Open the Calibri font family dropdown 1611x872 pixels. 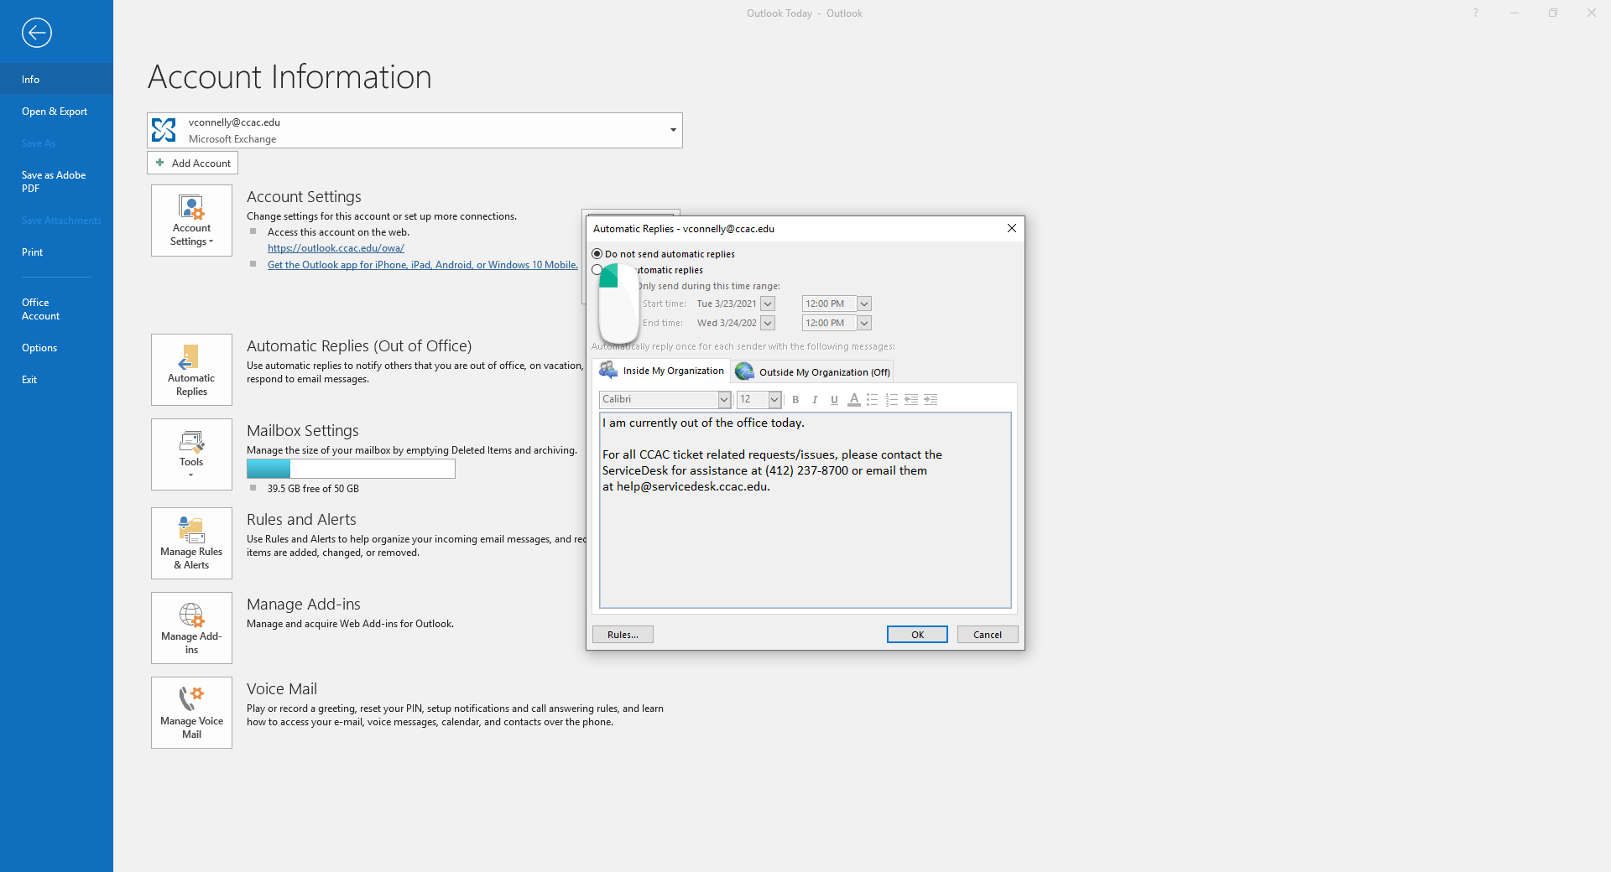[x=724, y=400]
